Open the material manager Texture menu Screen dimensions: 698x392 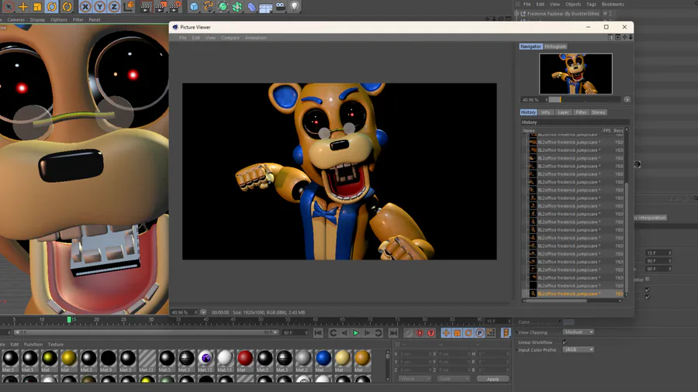pyautogui.click(x=56, y=345)
